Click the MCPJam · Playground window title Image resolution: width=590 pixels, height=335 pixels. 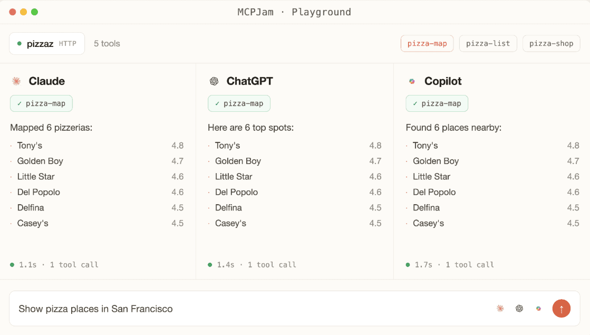[x=294, y=12]
